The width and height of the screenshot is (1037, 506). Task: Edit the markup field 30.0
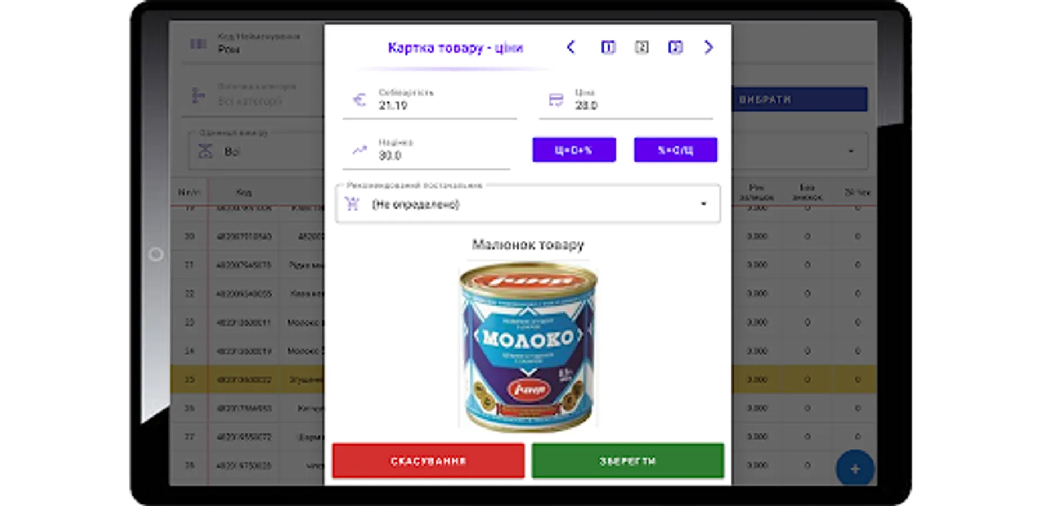tap(427, 150)
